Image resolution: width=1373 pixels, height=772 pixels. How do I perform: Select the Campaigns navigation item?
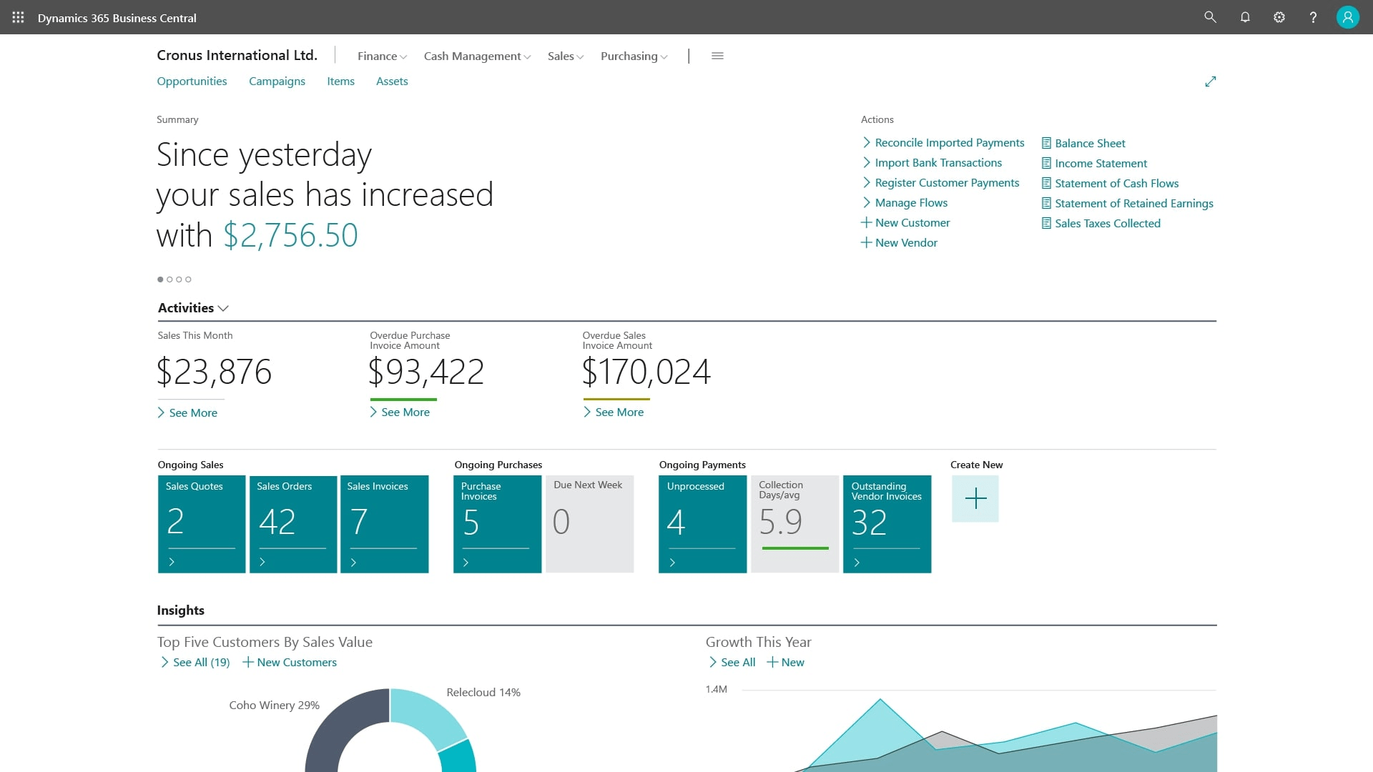(277, 81)
